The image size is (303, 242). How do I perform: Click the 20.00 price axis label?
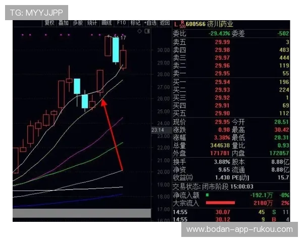pos(164,172)
